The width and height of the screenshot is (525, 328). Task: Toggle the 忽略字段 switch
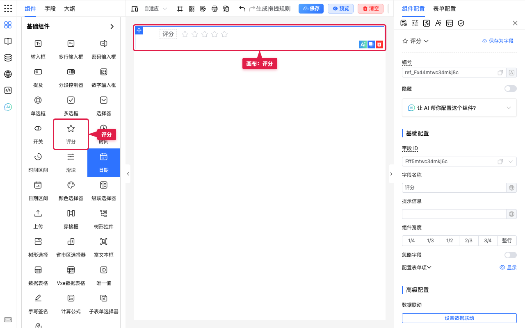click(510, 255)
